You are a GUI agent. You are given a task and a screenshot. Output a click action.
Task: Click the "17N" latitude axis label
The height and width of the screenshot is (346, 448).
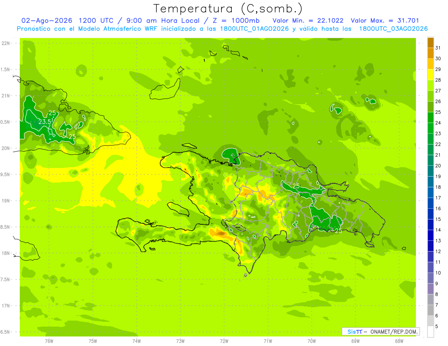(6, 306)
